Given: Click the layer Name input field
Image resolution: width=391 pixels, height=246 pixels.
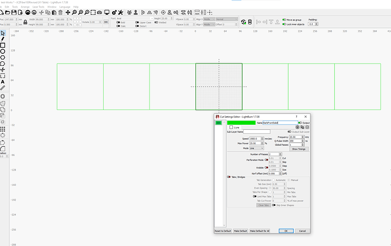Looking at the screenshot, I should pos(280,123).
